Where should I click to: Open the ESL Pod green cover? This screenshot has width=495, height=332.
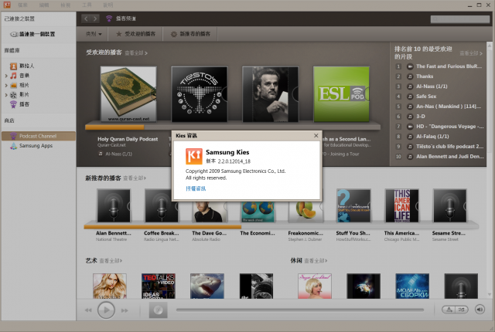pyautogui.click(x=341, y=94)
